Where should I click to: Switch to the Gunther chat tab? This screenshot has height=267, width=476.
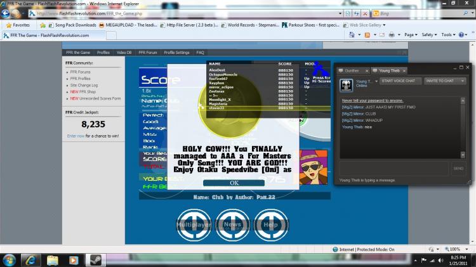[352, 70]
